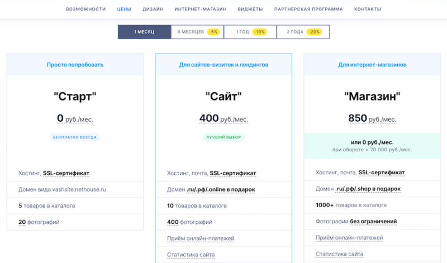Click SSL-сертификат in the Магазин plan
447x263 pixels.
[381, 173]
